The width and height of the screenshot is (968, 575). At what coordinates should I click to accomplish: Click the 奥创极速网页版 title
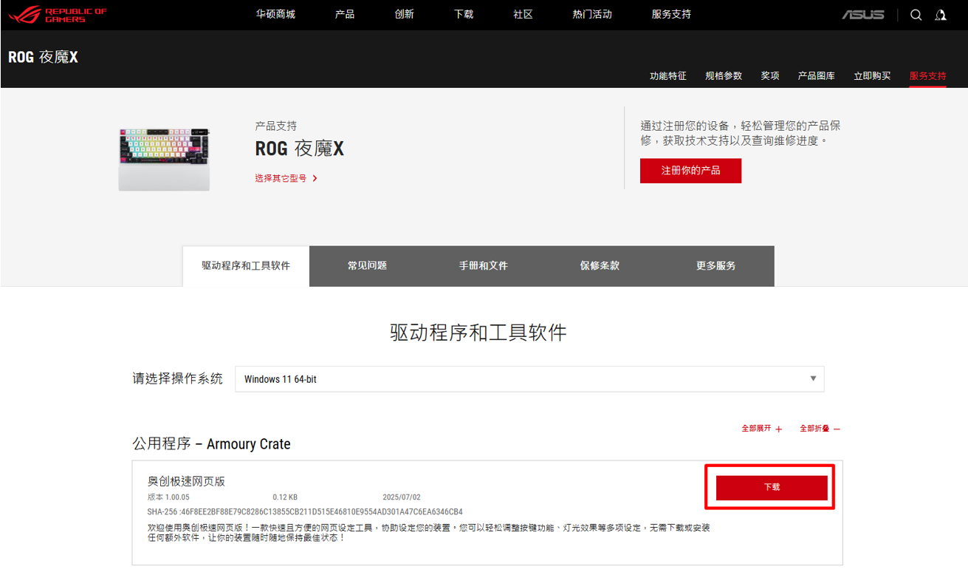click(x=186, y=481)
